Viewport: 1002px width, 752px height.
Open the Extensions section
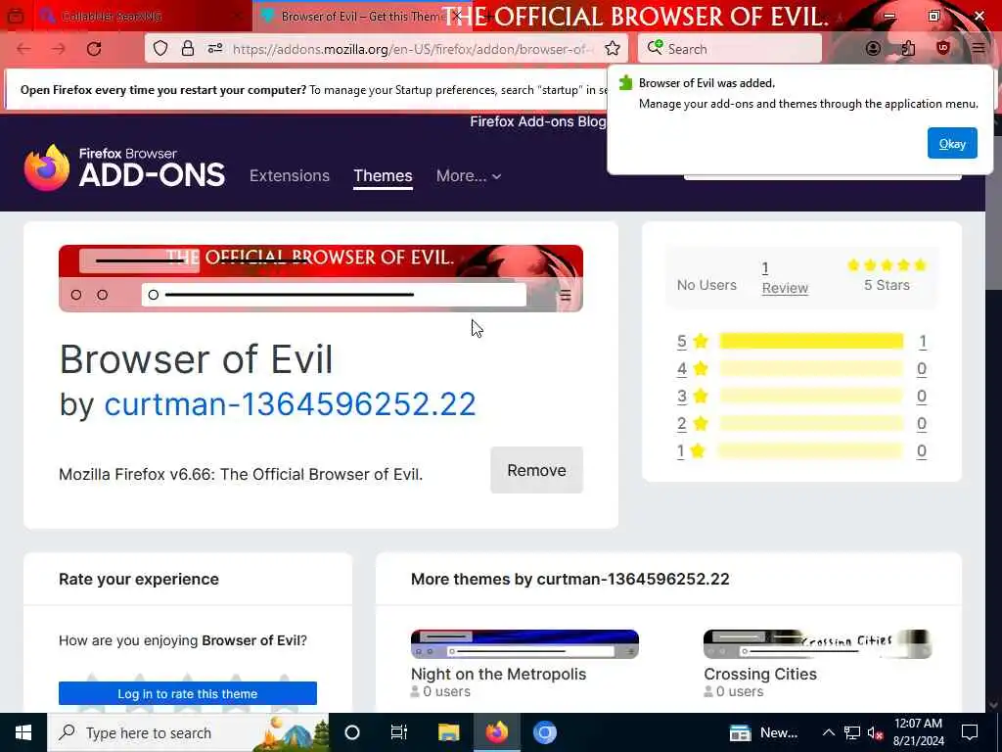tap(290, 176)
